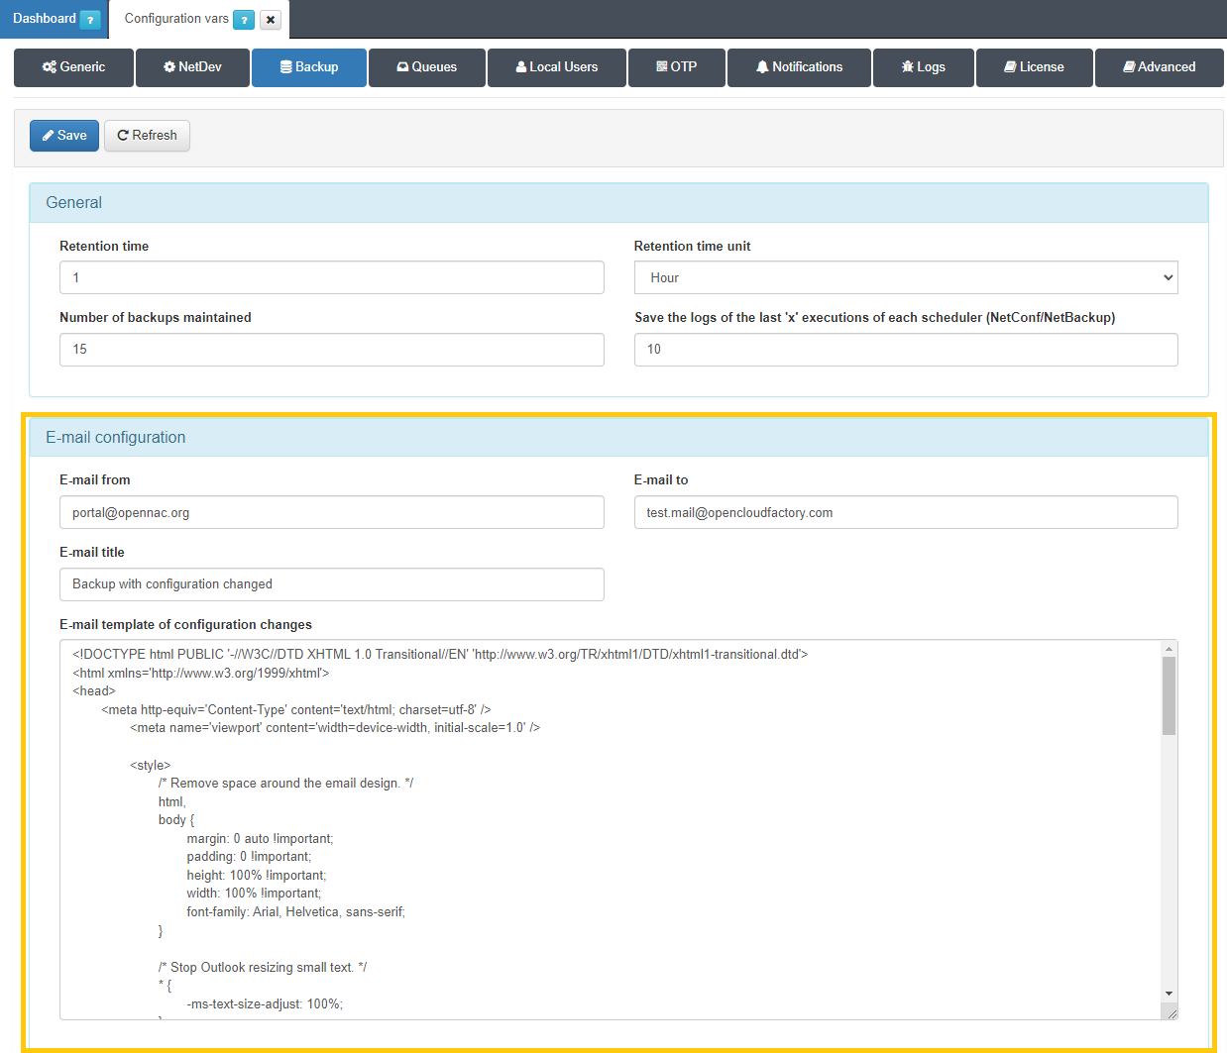
Task: Click the E-mail to address field
Action: (x=906, y=513)
